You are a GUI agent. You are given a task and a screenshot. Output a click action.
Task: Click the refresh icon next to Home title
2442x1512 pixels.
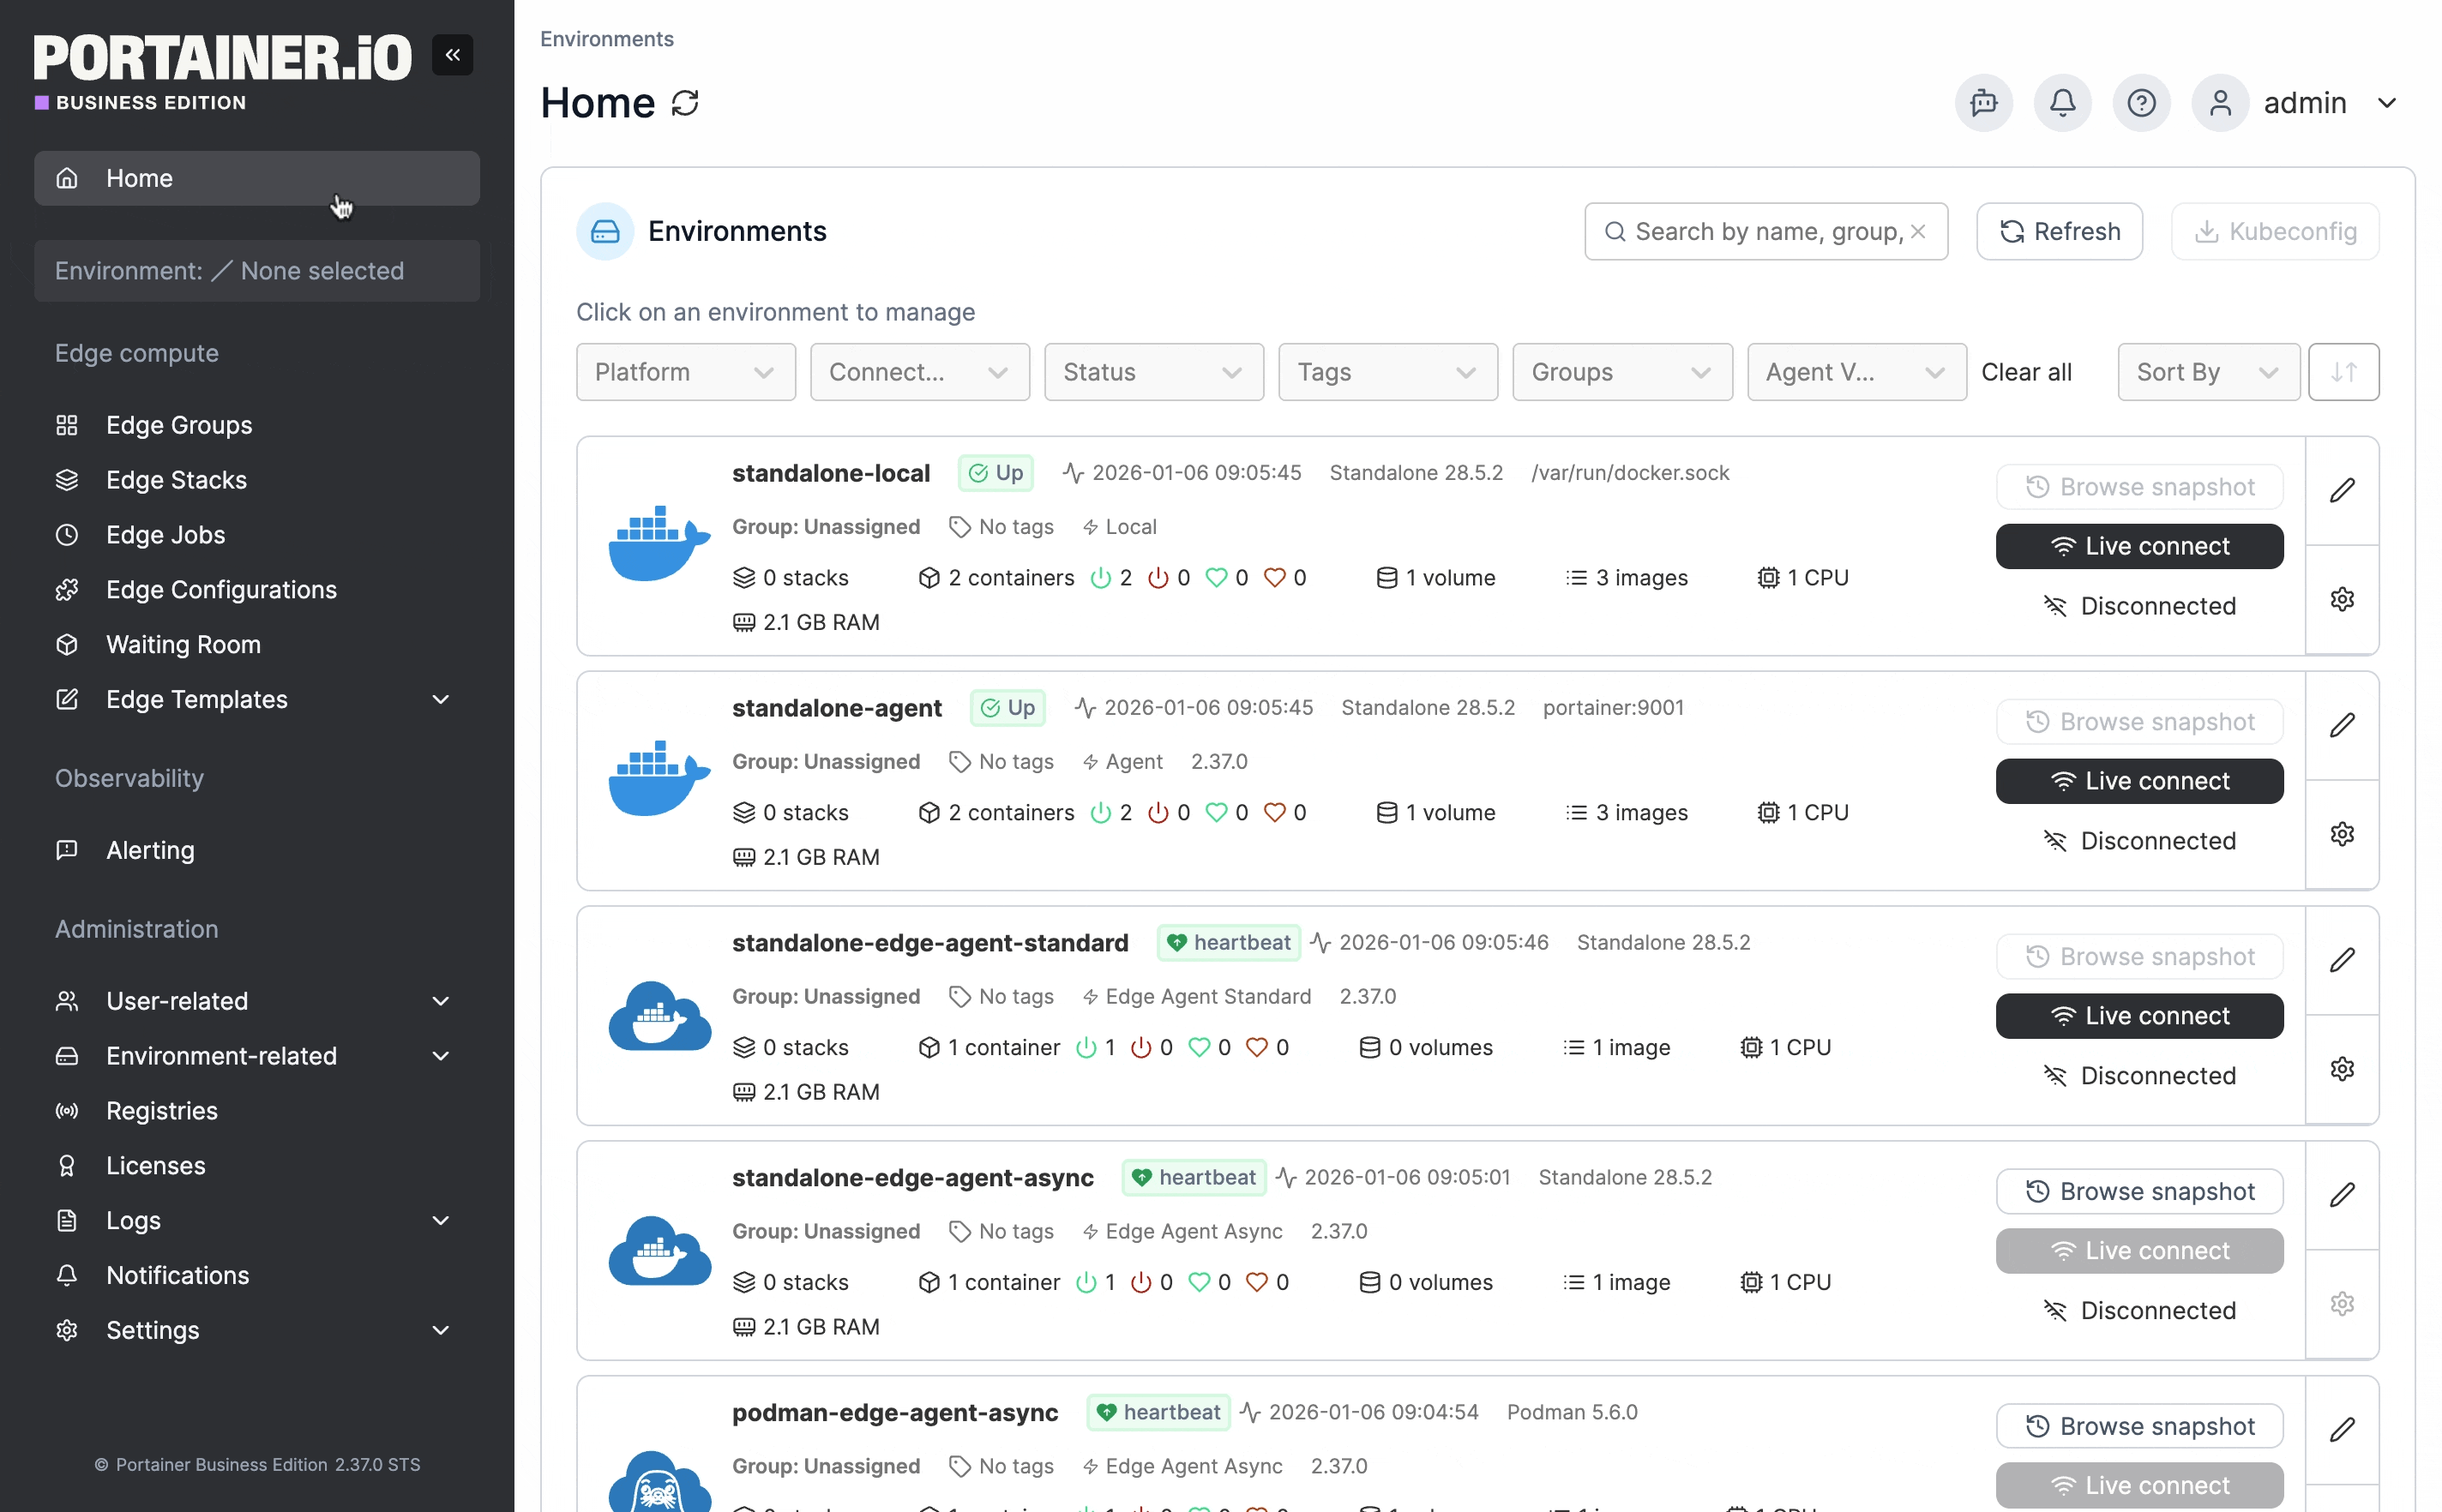pyautogui.click(x=685, y=103)
